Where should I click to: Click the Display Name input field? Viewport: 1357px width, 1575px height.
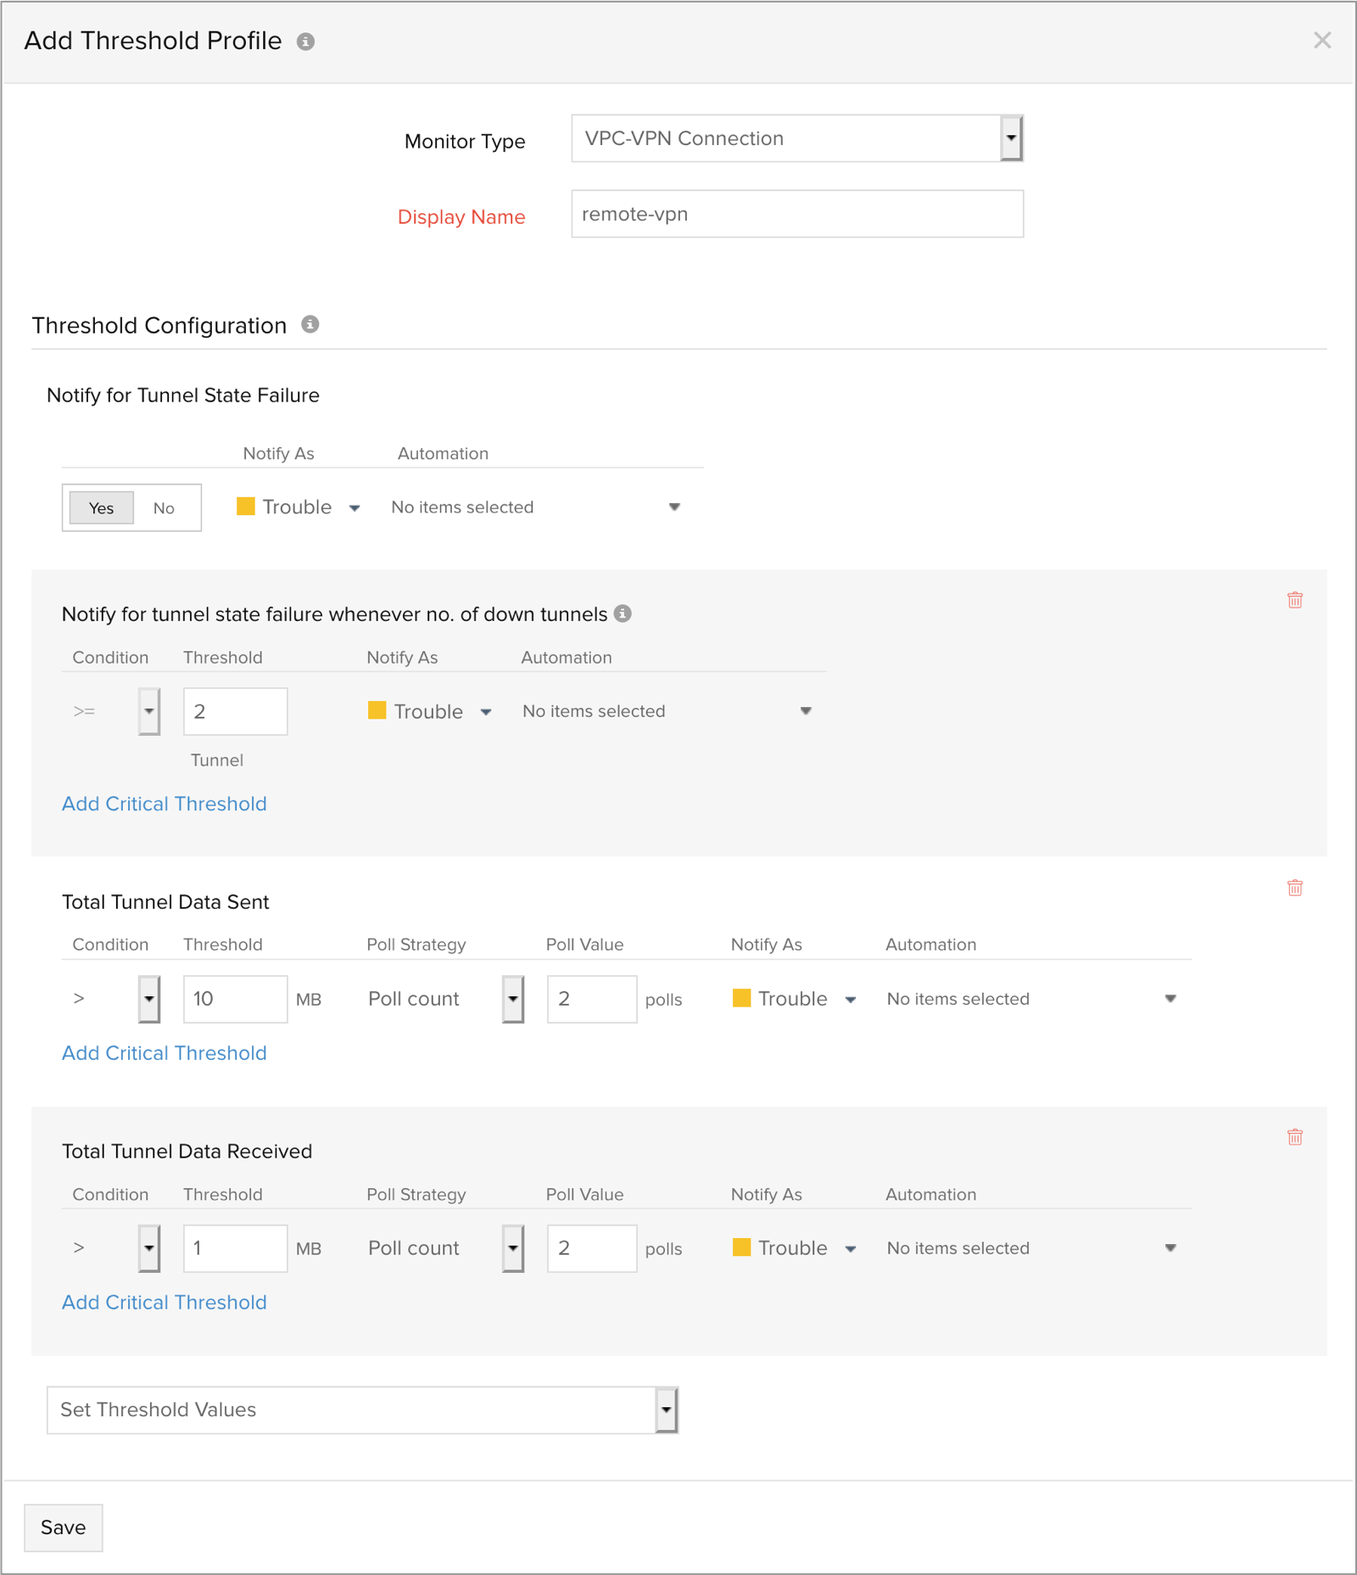[x=796, y=214]
